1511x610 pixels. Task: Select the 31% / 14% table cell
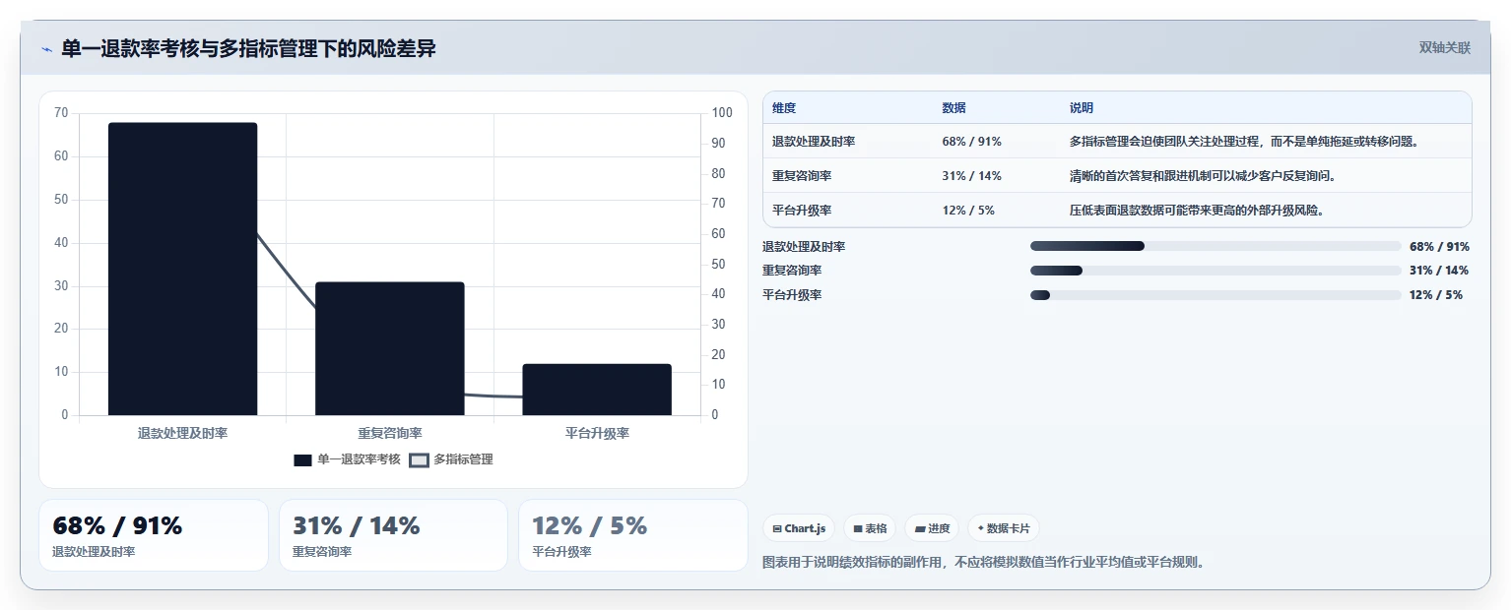[971, 176]
